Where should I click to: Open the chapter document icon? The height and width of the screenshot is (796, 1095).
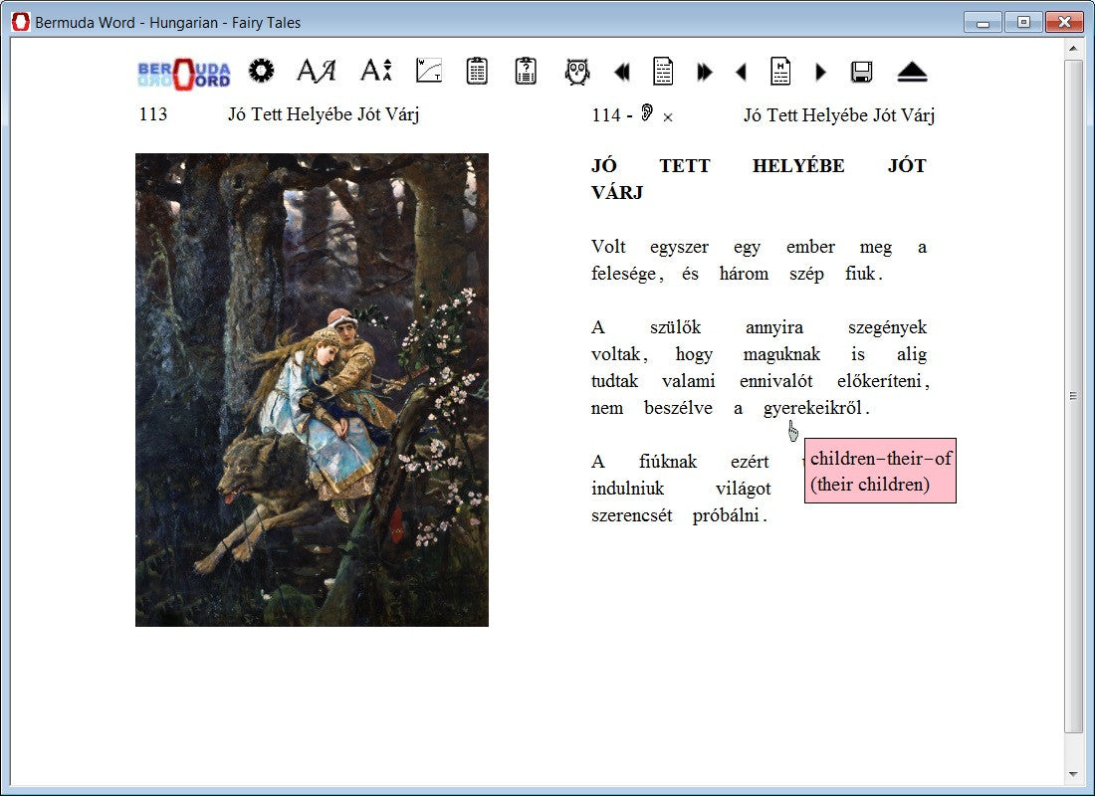(780, 71)
